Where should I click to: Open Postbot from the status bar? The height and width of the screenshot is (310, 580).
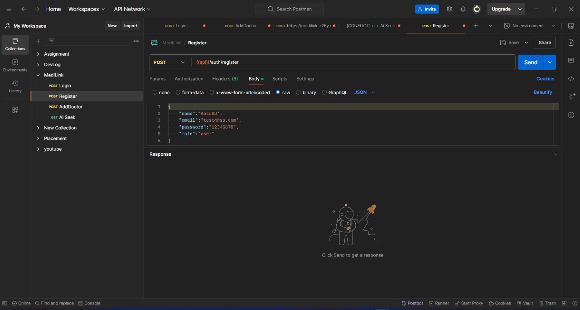click(412, 303)
